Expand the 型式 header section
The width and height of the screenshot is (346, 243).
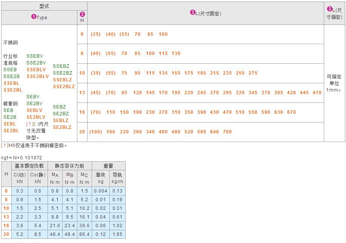tap(44, 6)
